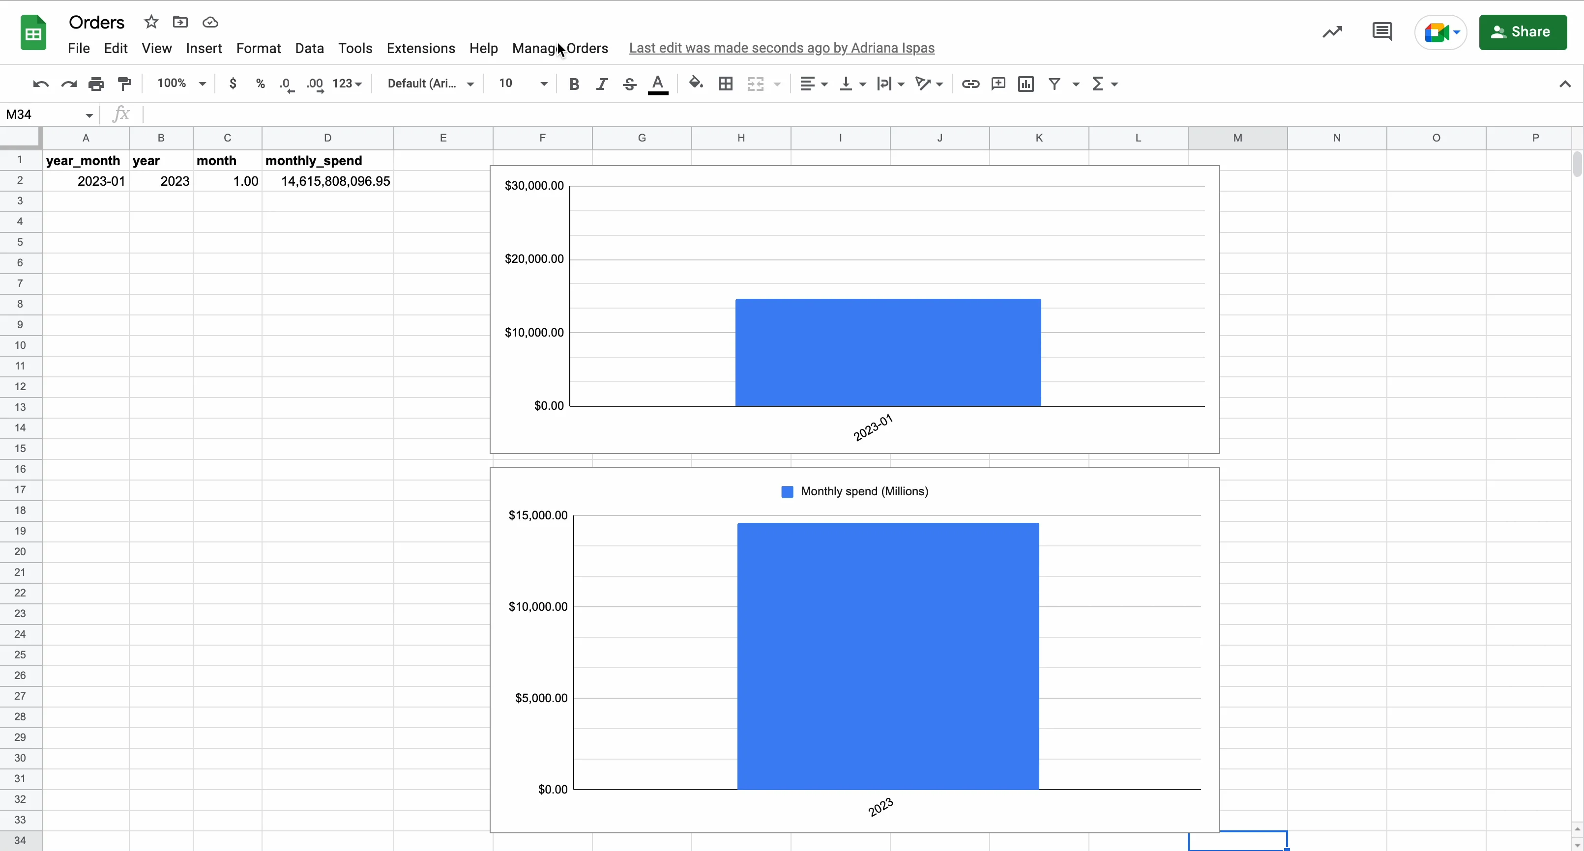The image size is (1584, 851).
Task: Toggle italic formatting
Action: [x=601, y=84]
